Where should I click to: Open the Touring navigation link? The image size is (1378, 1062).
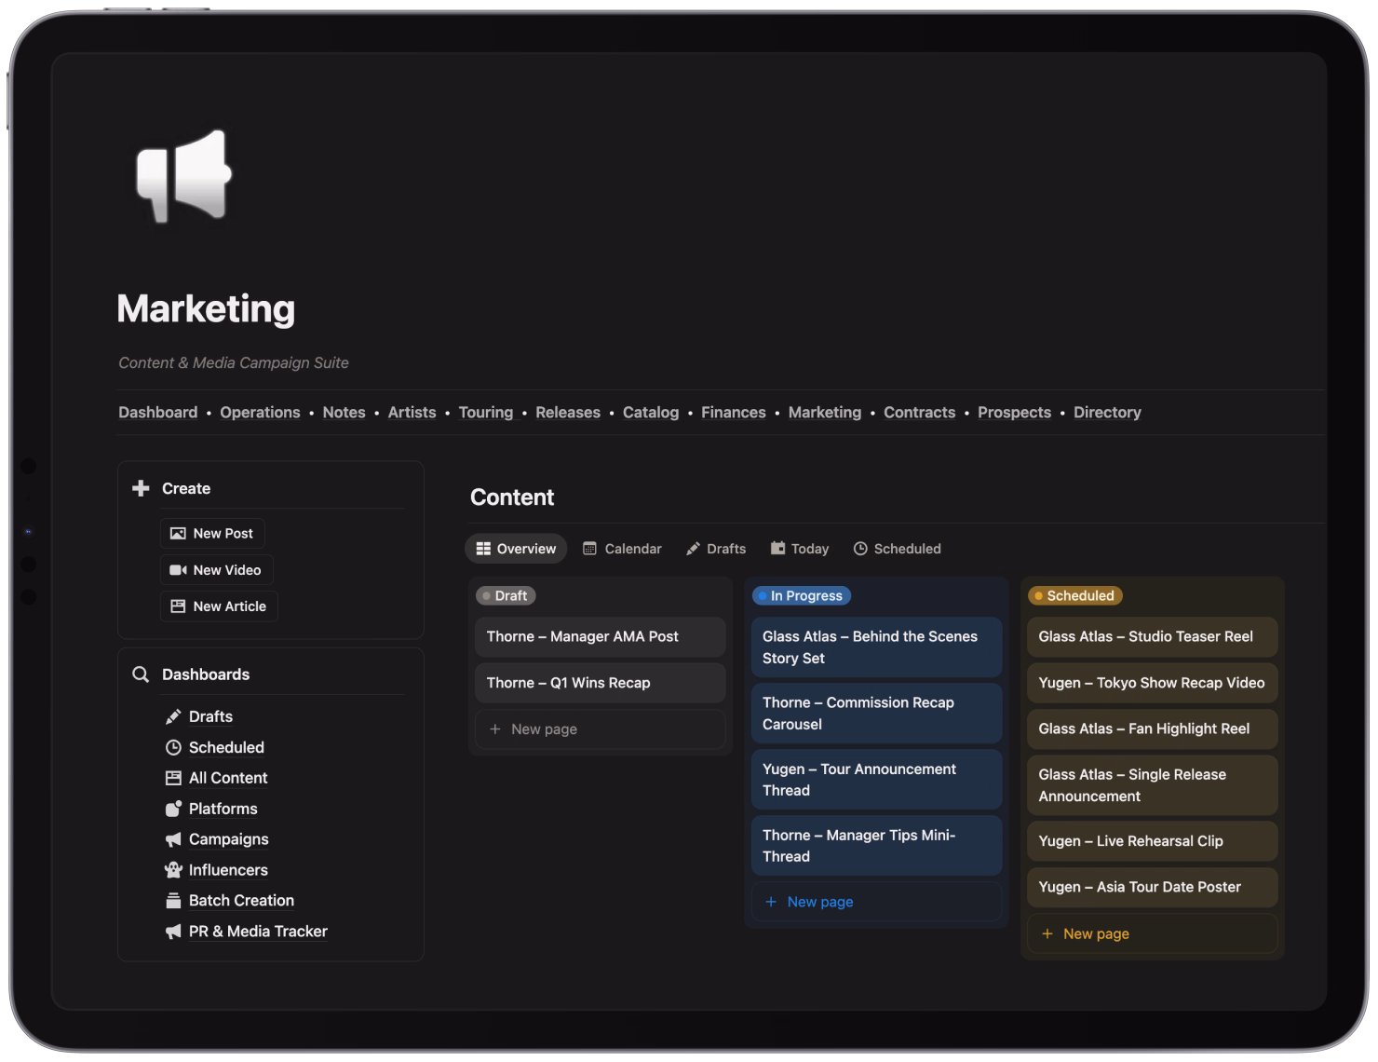coord(486,413)
